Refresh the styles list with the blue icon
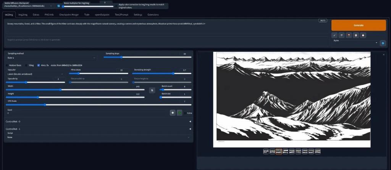Screen dimensions: 391x170 (x=383, y=43)
